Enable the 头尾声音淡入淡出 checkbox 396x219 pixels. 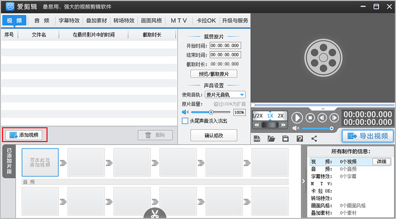point(185,121)
